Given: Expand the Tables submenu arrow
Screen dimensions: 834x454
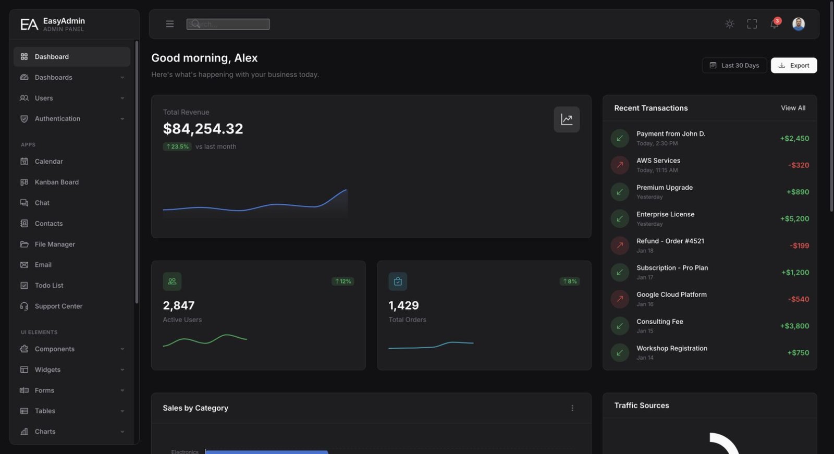Looking at the screenshot, I should [x=122, y=411].
